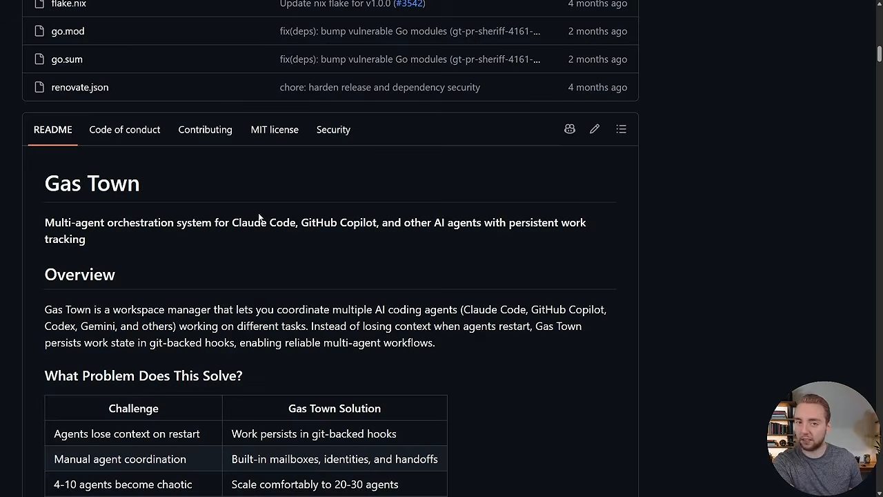Click file icon beside go.sum
883x497 pixels.
click(x=39, y=59)
